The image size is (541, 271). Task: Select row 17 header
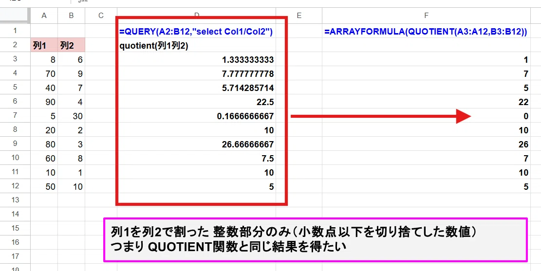tap(15, 257)
